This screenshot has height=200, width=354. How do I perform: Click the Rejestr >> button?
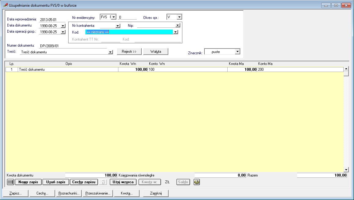pyautogui.click(x=129, y=52)
